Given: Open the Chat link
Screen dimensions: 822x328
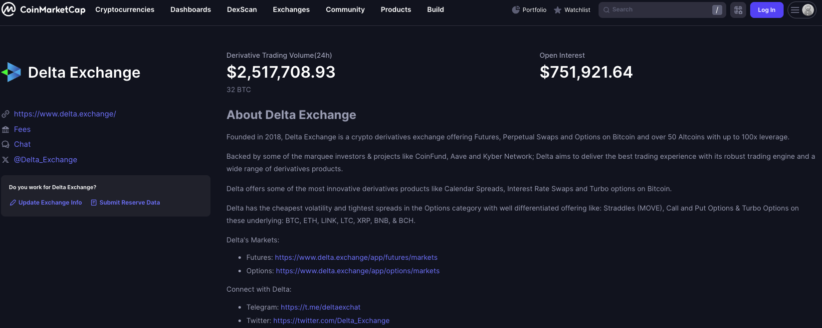Looking at the screenshot, I should click(22, 144).
